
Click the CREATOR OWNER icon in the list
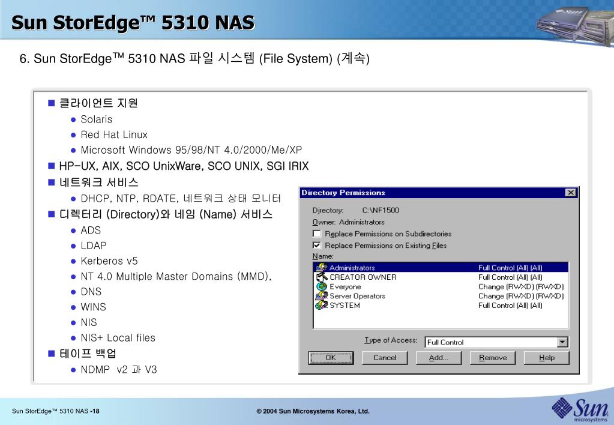point(322,277)
